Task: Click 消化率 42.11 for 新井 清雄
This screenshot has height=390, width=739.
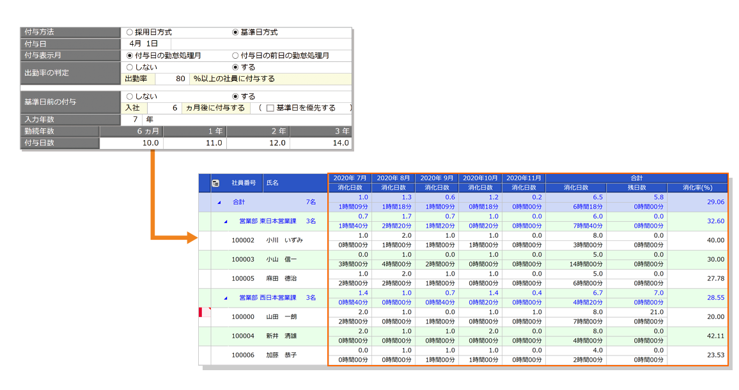Action: pyautogui.click(x=697, y=336)
